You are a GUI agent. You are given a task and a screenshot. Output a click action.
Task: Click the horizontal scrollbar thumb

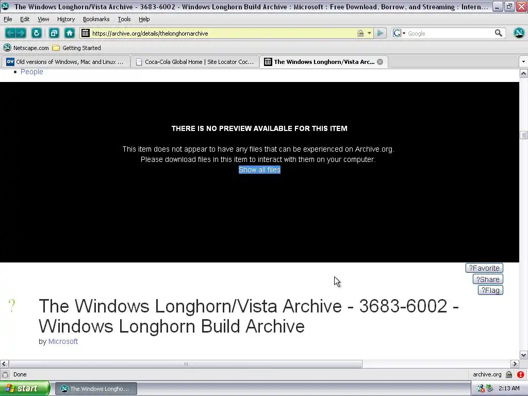click(x=186, y=364)
